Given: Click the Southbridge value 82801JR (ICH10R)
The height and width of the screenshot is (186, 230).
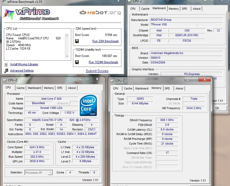Looking at the screenshot, I should click(x=187, y=35).
